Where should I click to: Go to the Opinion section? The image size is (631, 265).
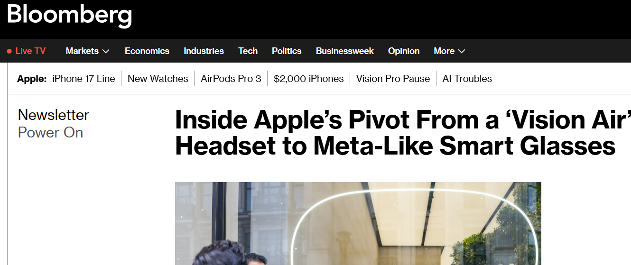point(404,51)
